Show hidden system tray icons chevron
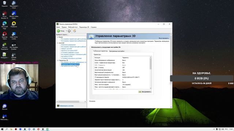The width and height of the screenshot is (234, 131). tap(214, 129)
